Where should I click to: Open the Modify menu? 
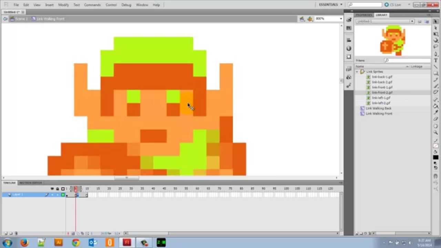tap(63, 5)
